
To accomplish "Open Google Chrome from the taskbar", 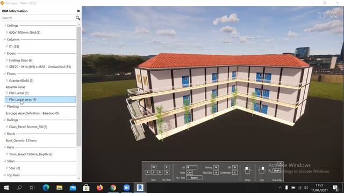I will pyautogui.click(x=113, y=188).
